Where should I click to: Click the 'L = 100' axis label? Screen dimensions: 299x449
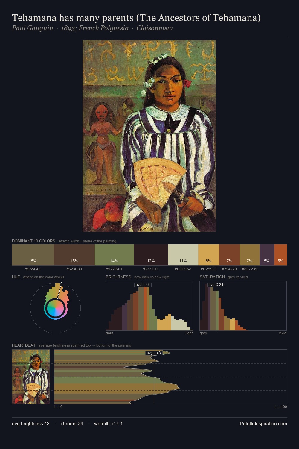point(281,407)
